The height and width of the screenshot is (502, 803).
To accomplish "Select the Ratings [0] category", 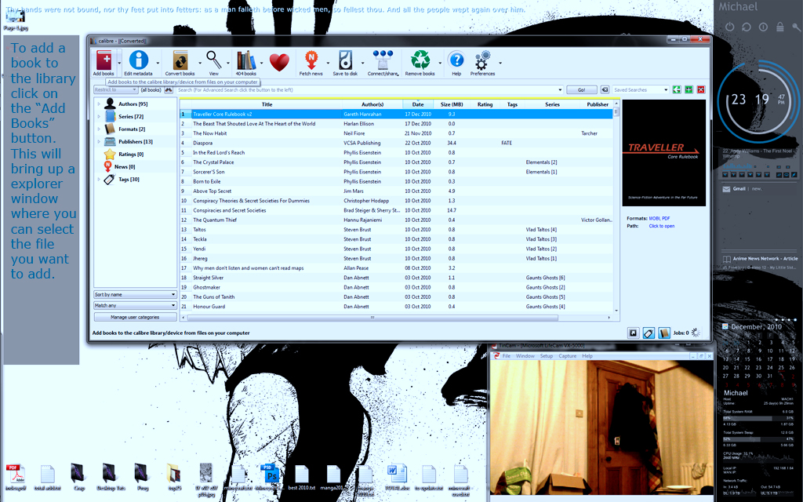I will pyautogui.click(x=131, y=155).
